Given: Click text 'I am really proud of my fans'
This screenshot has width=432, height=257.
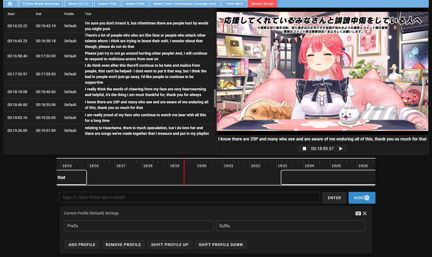Looking at the screenshot, I should click(109, 115).
